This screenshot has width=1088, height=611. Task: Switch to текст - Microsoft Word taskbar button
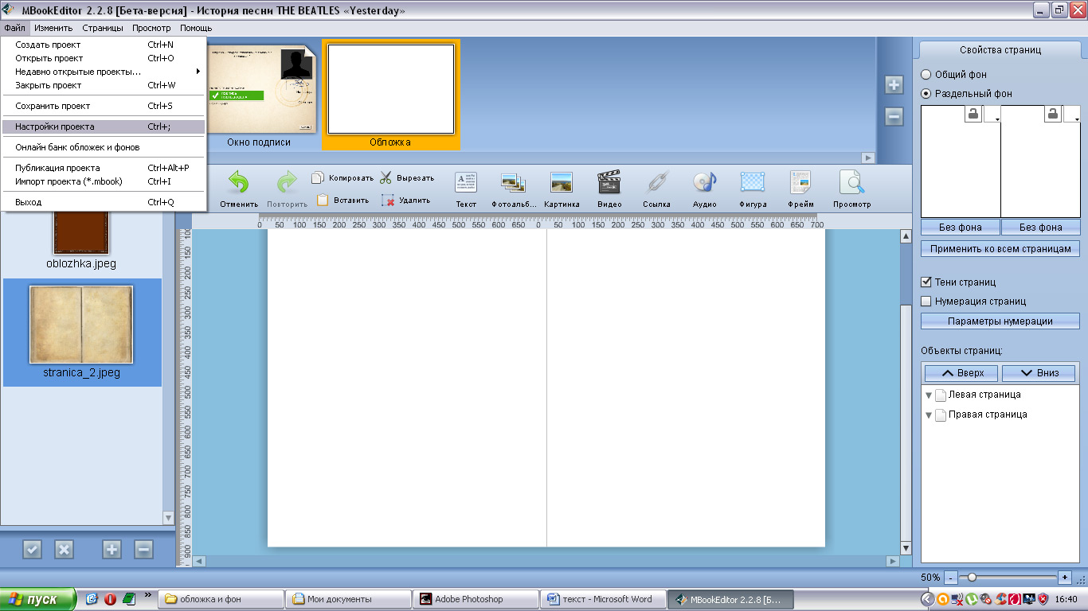point(602,599)
